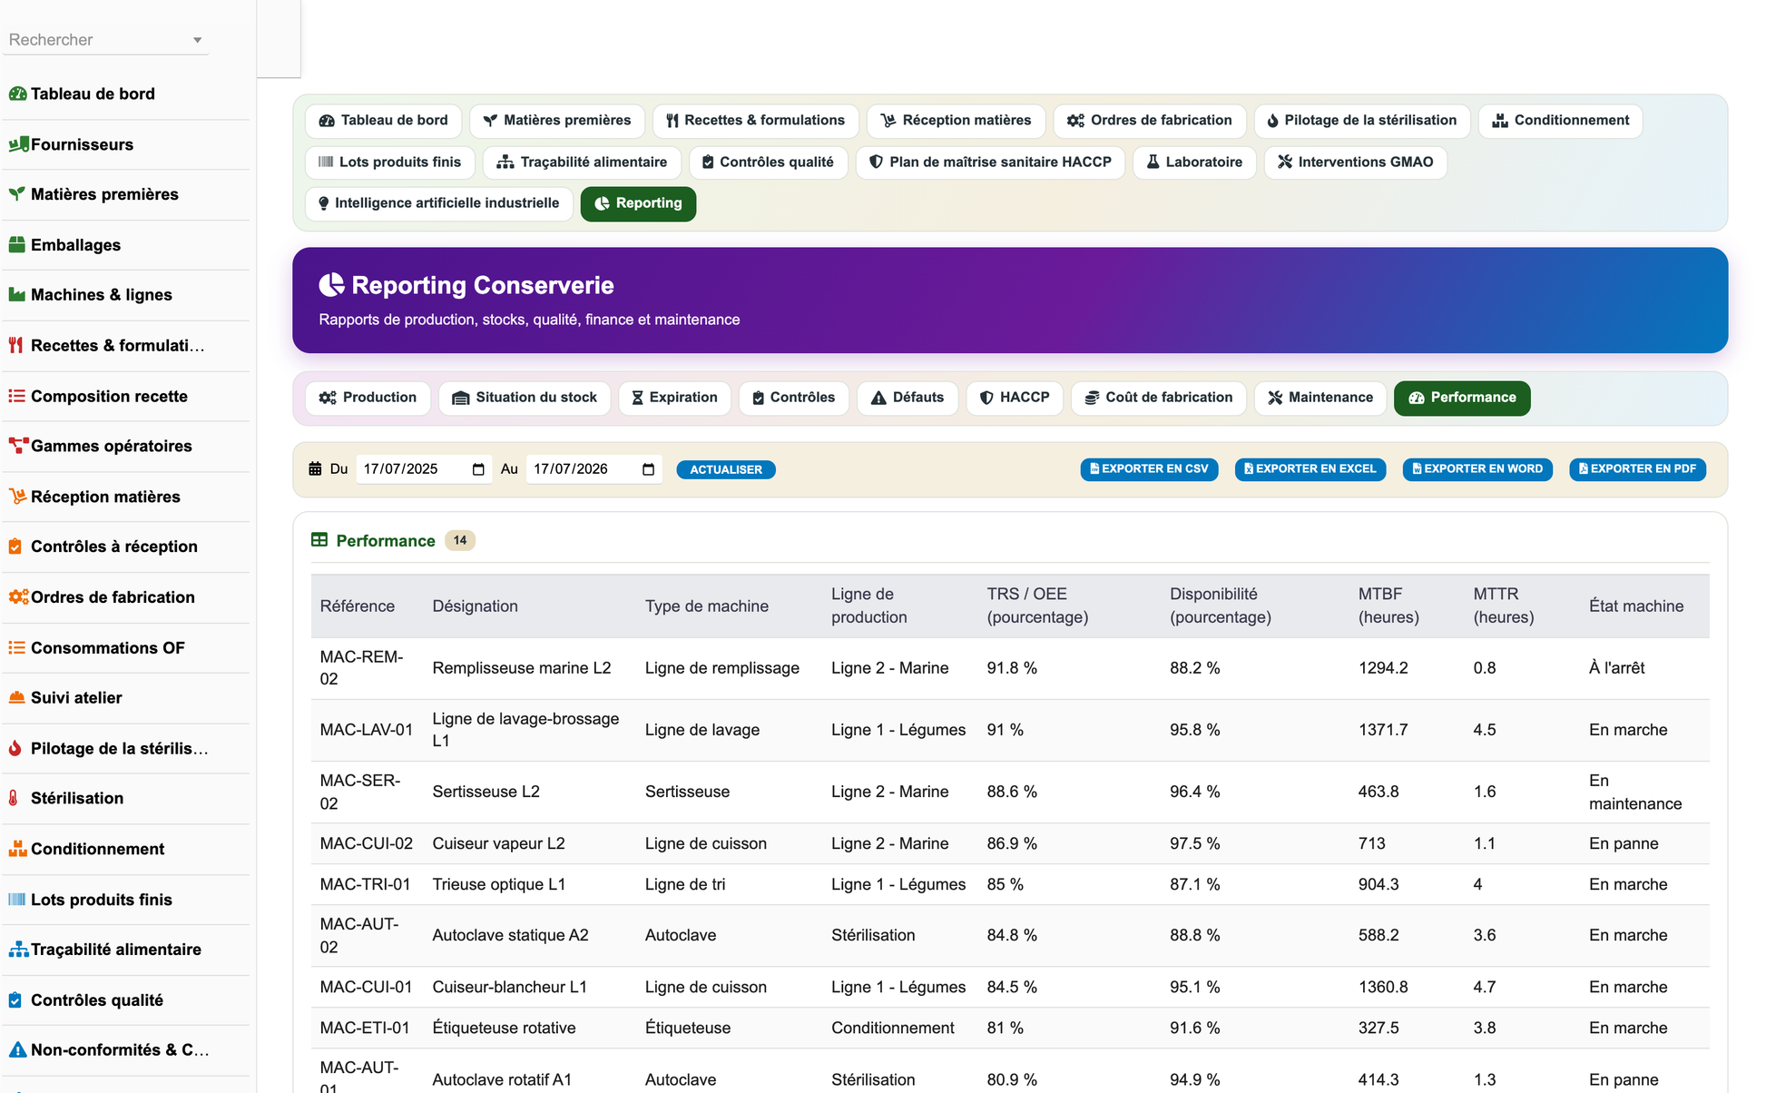Click the Recettes & formulations utensils icon in sidebar
Image resolution: width=1766 pixels, height=1093 pixels.
click(x=16, y=346)
